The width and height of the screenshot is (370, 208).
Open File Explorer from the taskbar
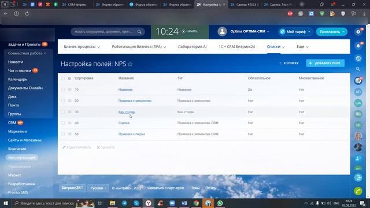112,203
